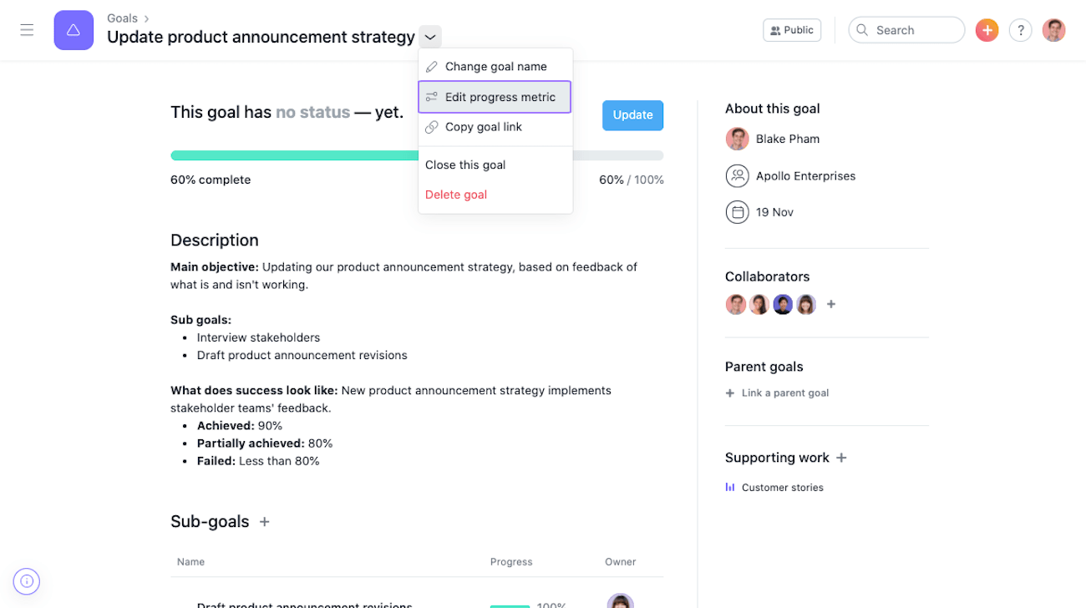The height and width of the screenshot is (608, 1086).
Task: Click the goal progress bar
Action: click(417, 155)
